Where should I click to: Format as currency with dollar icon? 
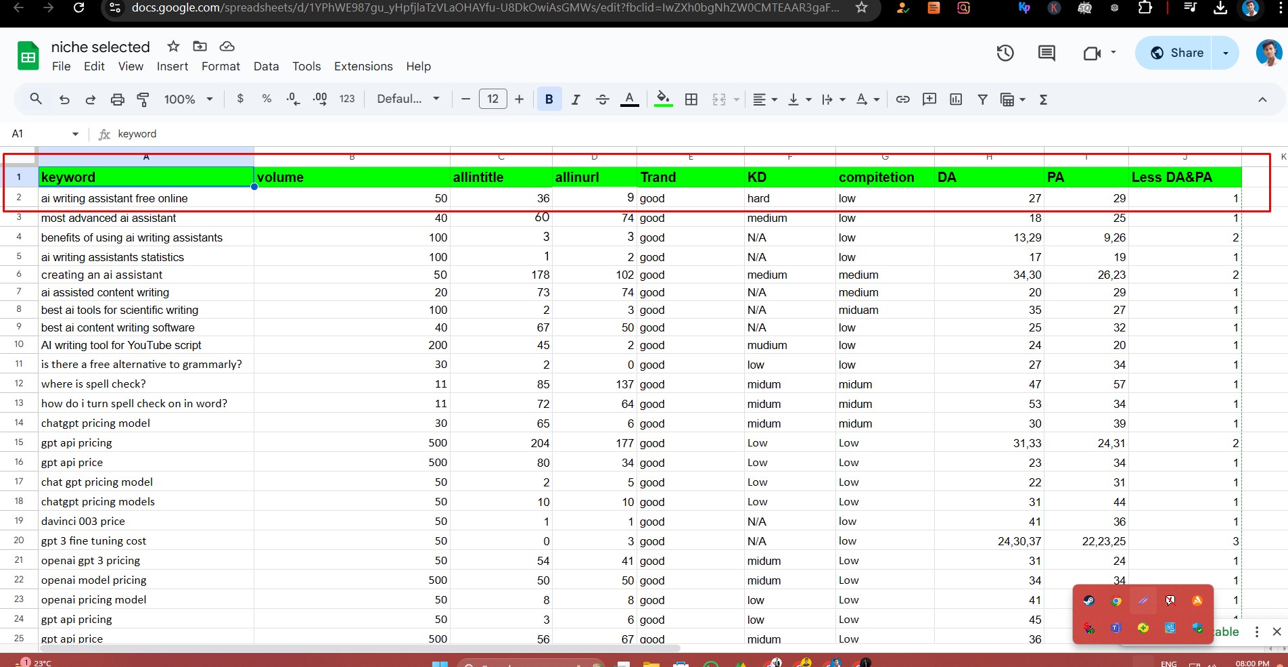click(x=240, y=99)
